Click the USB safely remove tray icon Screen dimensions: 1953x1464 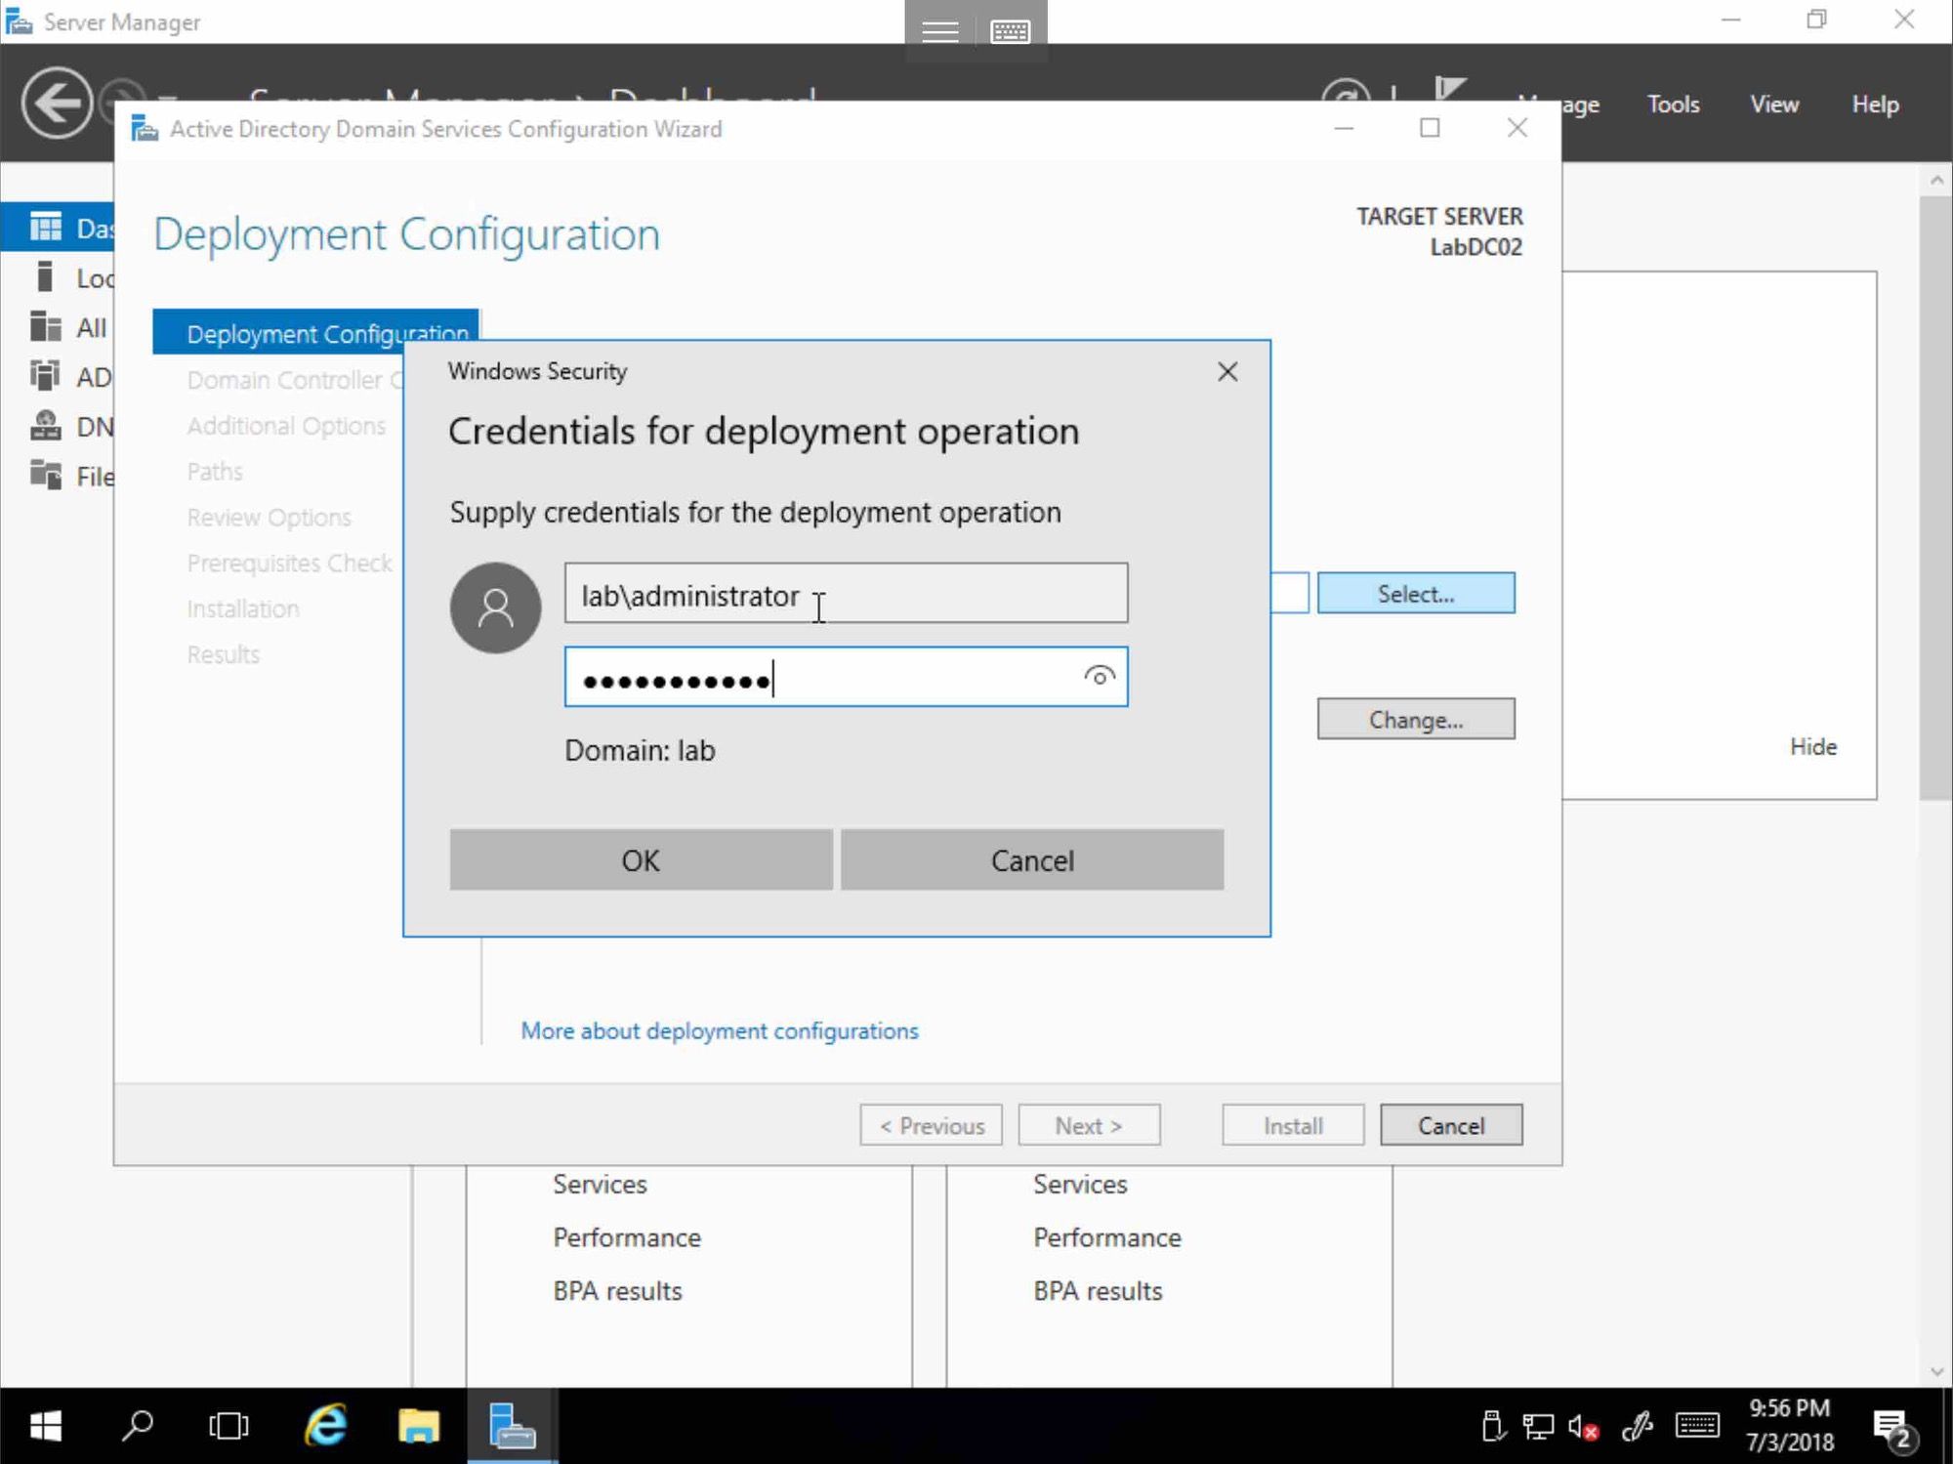(1492, 1427)
